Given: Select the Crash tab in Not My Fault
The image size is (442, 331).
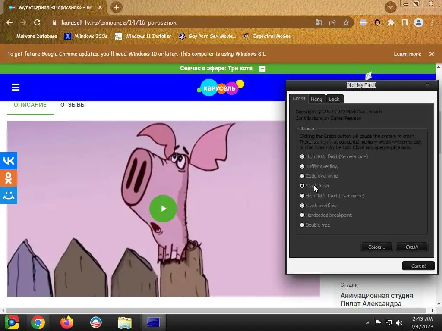Looking at the screenshot, I should coord(299,98).
